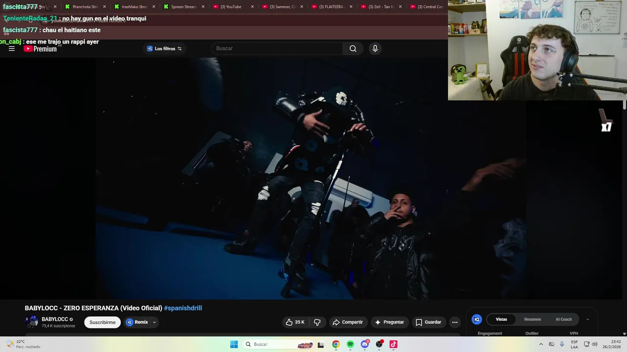Open the three-dot more actions menu
Viewport: 627px width, 352px height.
[455, 322]
